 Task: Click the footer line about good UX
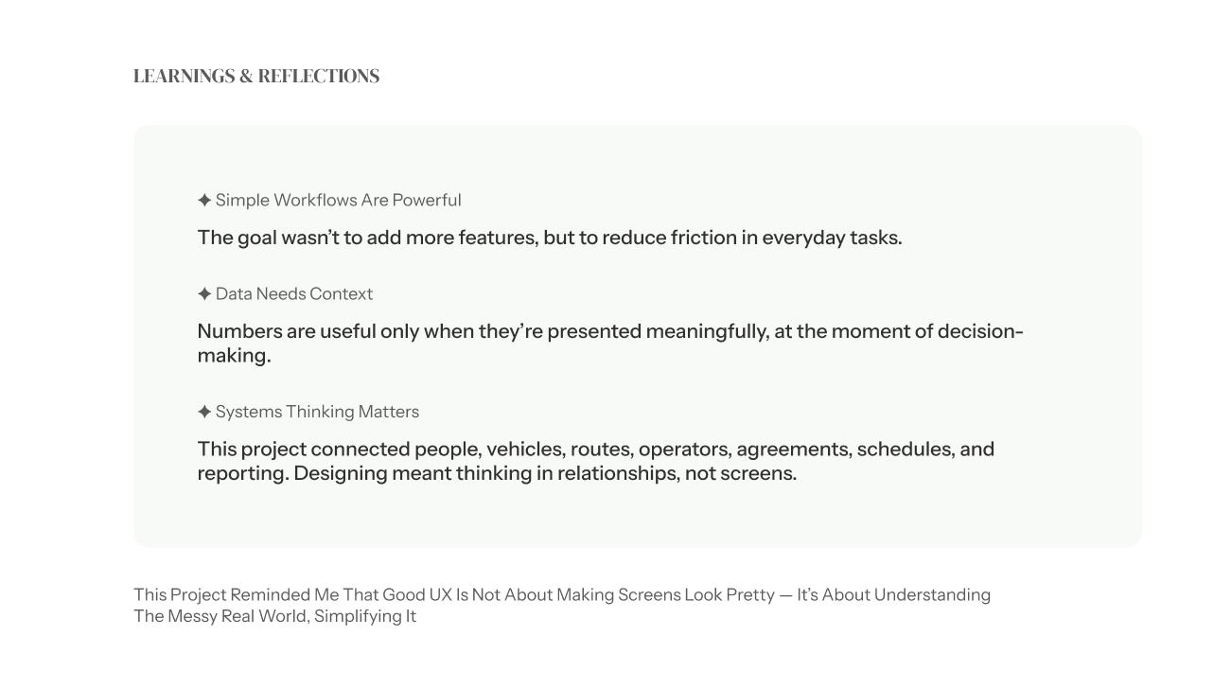561,595
